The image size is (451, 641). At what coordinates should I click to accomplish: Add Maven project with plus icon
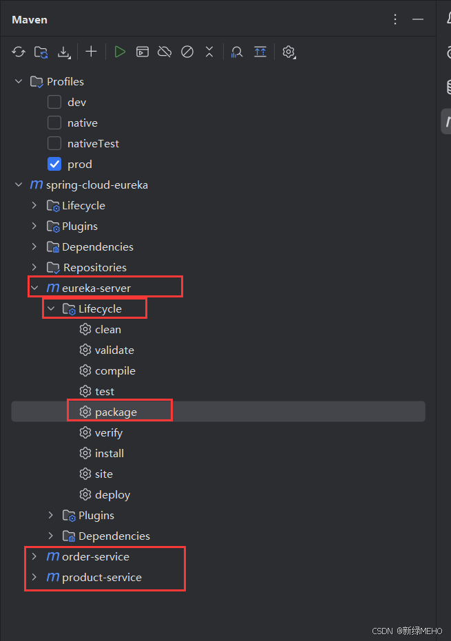91,52
